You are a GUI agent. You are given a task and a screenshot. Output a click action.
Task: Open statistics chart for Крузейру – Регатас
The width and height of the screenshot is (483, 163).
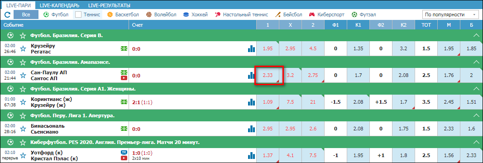252,49
